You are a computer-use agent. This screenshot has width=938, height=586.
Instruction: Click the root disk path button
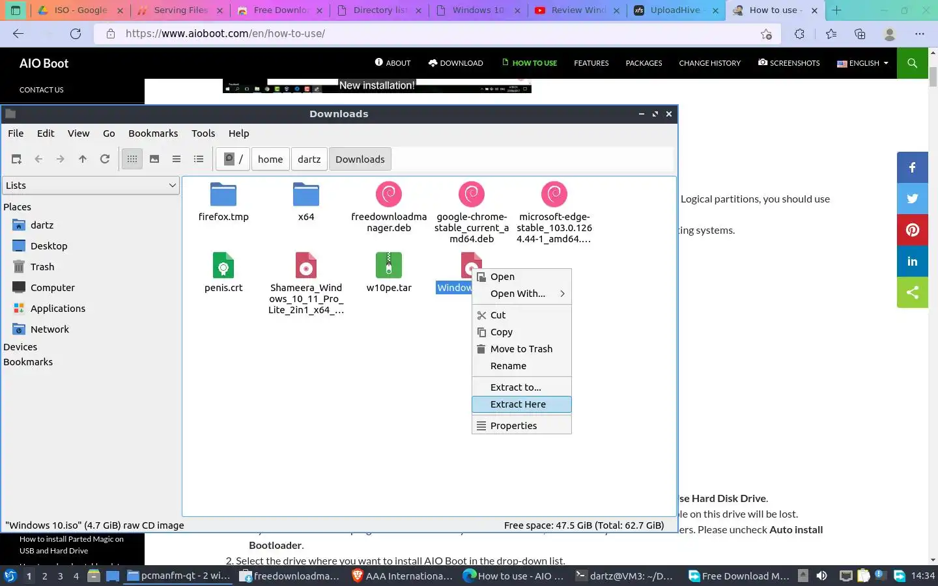pyautogui.click(x=233, y=159)
